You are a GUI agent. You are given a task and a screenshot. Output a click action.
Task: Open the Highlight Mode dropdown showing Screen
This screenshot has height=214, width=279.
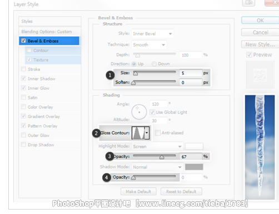pyautogui.click(x=157, y=146)
